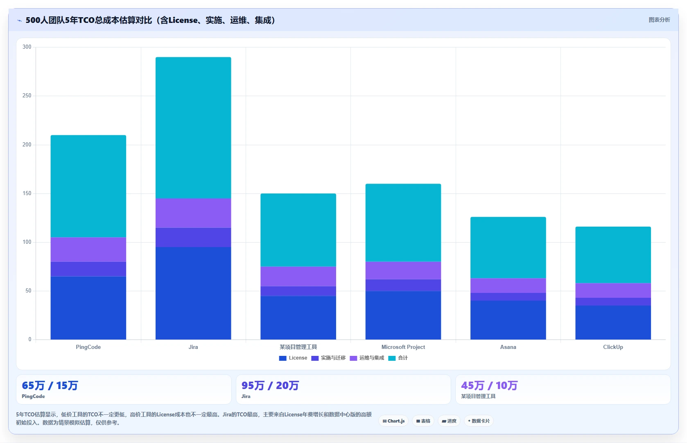Click the Jira 95万 / 20万 card

tap(343, 389)
